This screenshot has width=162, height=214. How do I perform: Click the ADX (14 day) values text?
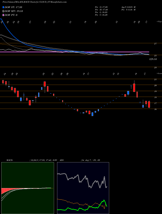90,160
